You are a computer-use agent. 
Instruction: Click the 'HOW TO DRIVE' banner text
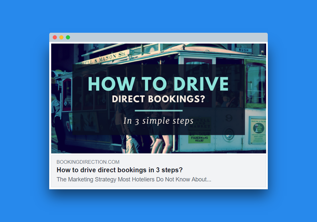(158, 84)
